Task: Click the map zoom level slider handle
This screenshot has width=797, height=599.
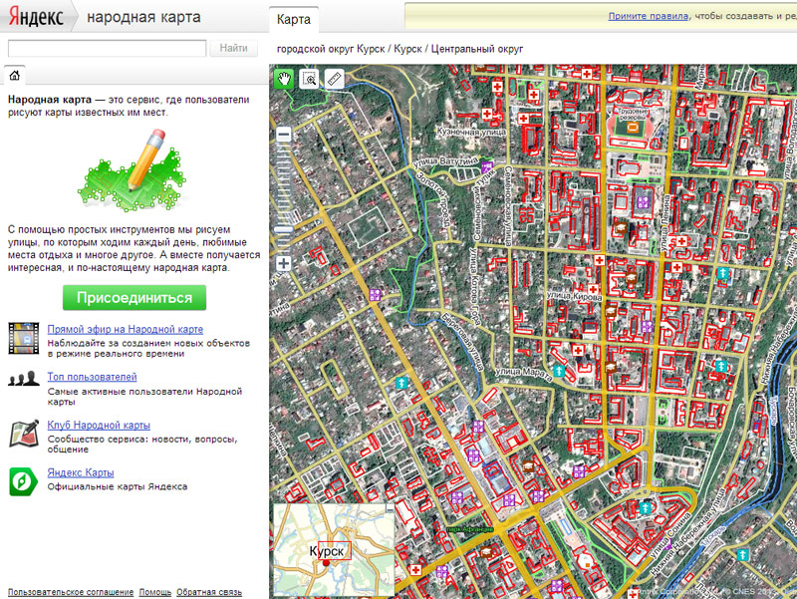Action: (284, 228)
